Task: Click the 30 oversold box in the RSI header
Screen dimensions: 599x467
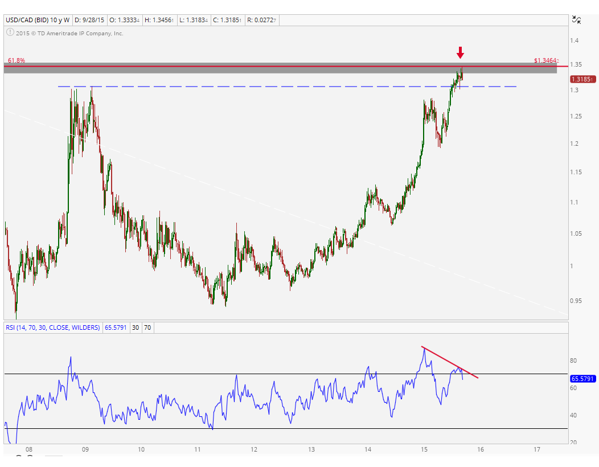Action: [136, 327]
